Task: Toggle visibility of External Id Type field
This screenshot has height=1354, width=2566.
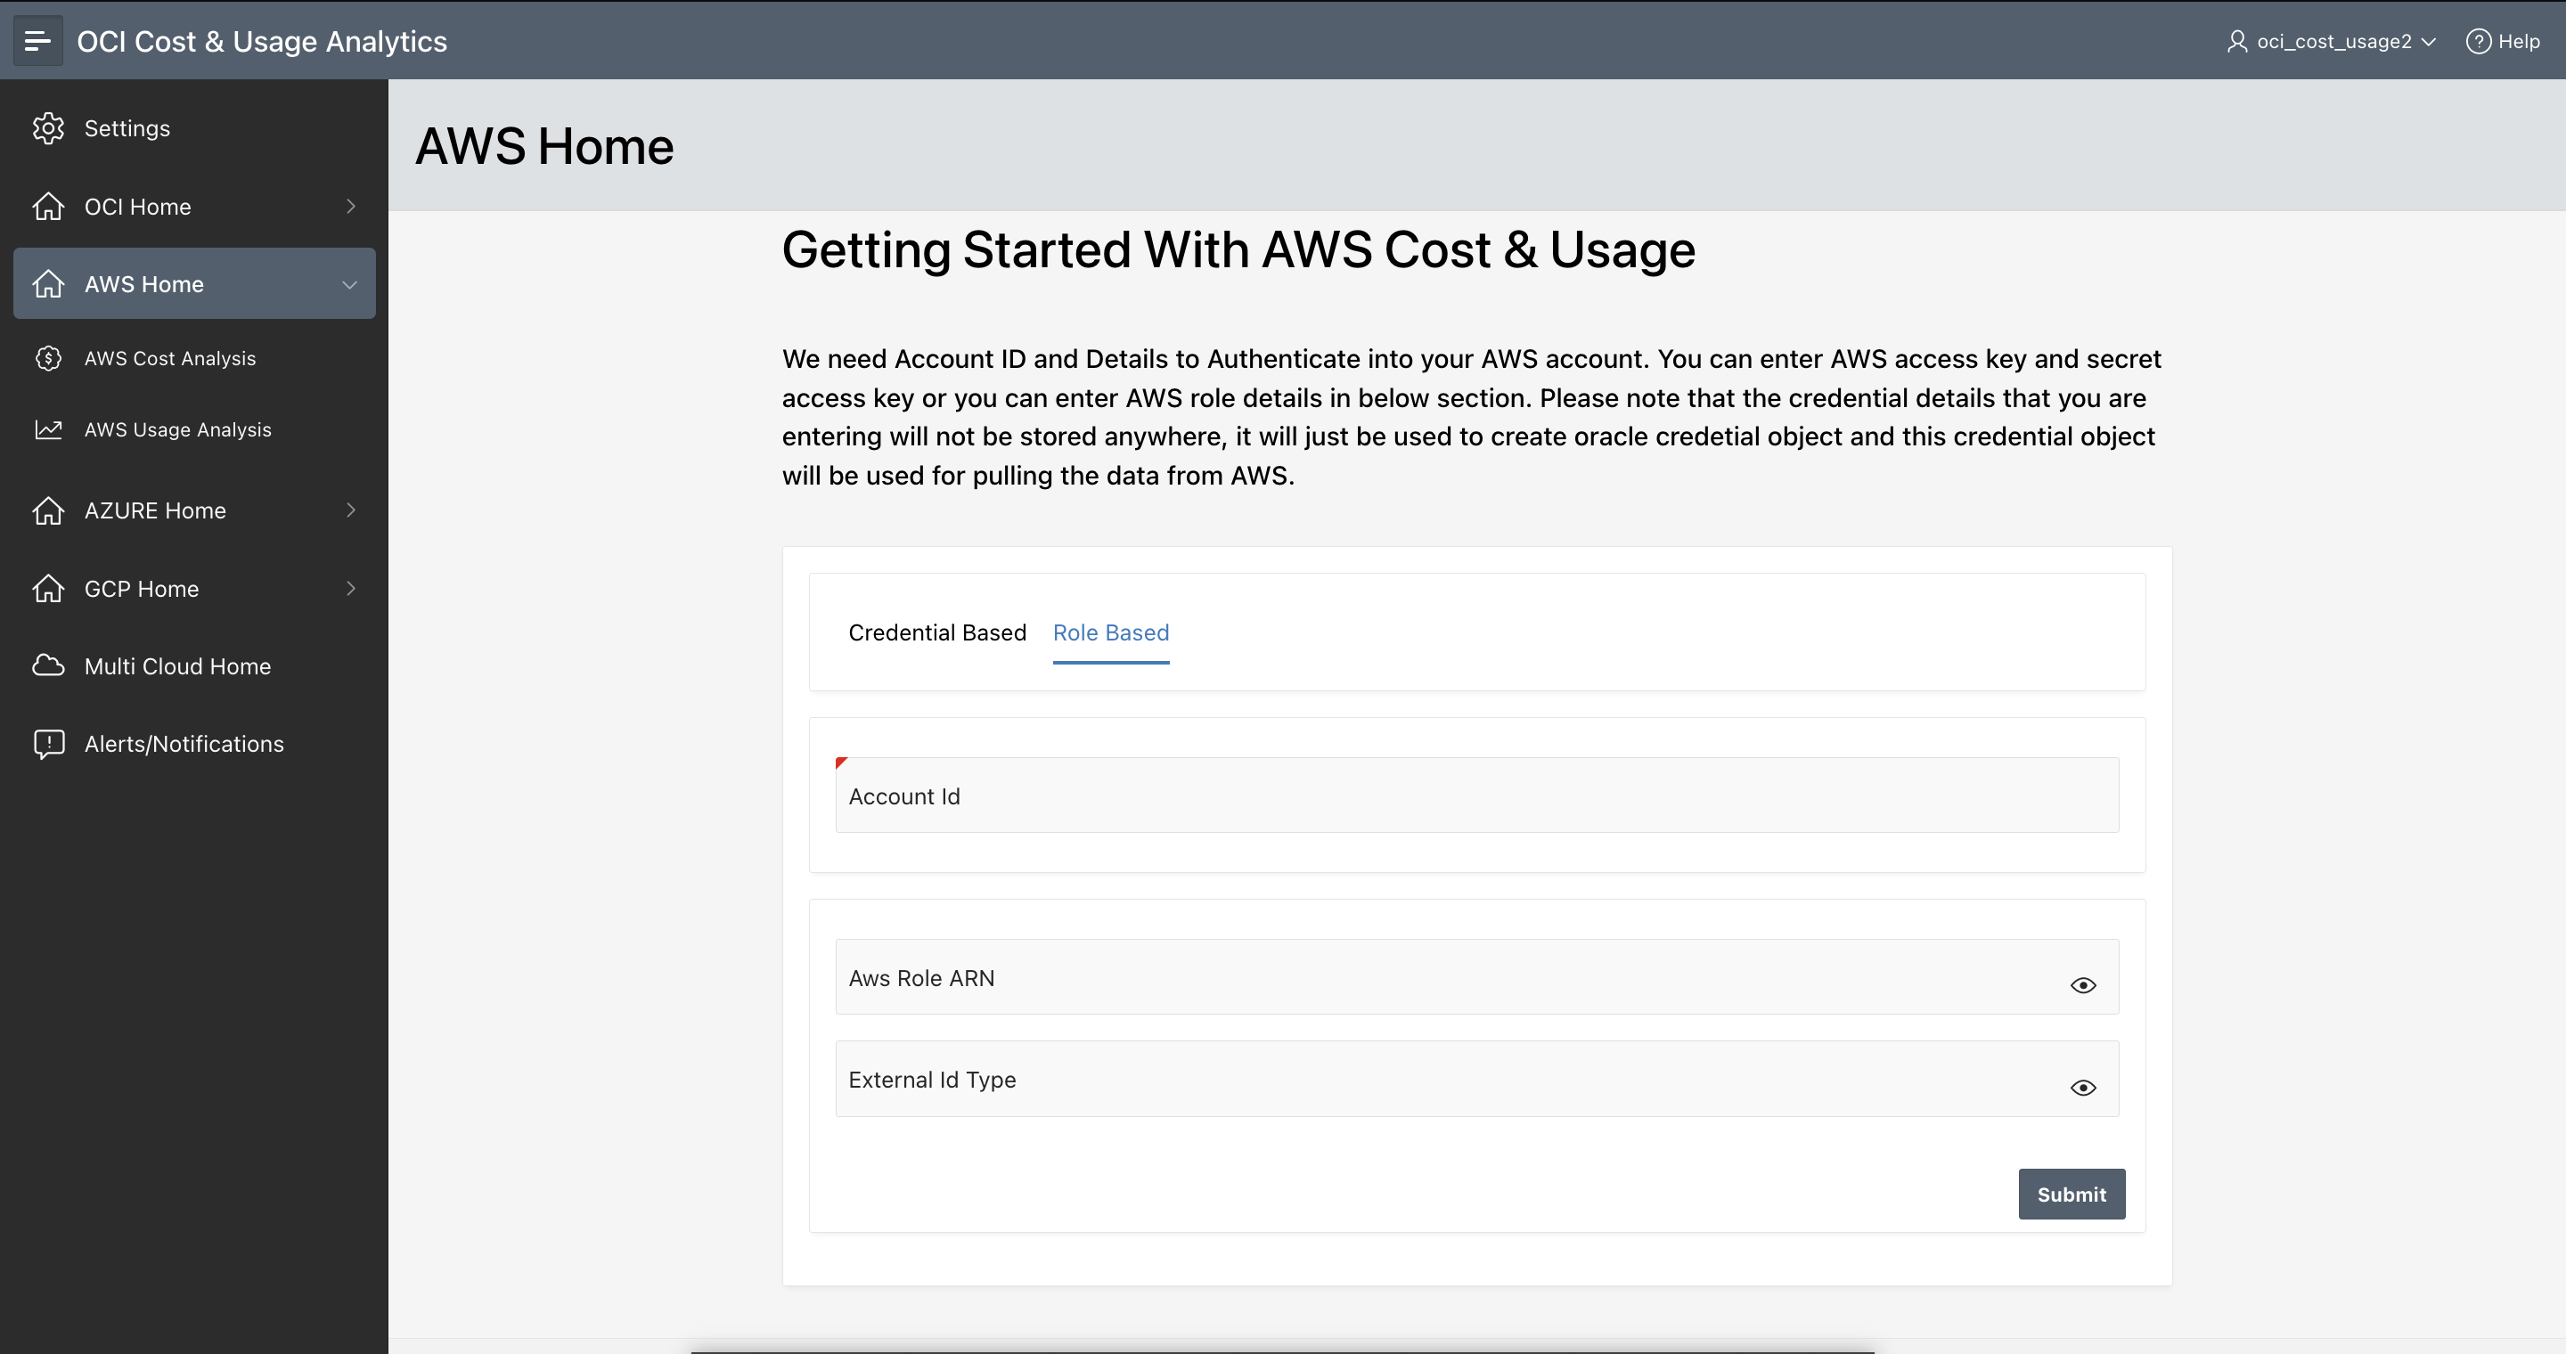Action: coord(2083,1087)
